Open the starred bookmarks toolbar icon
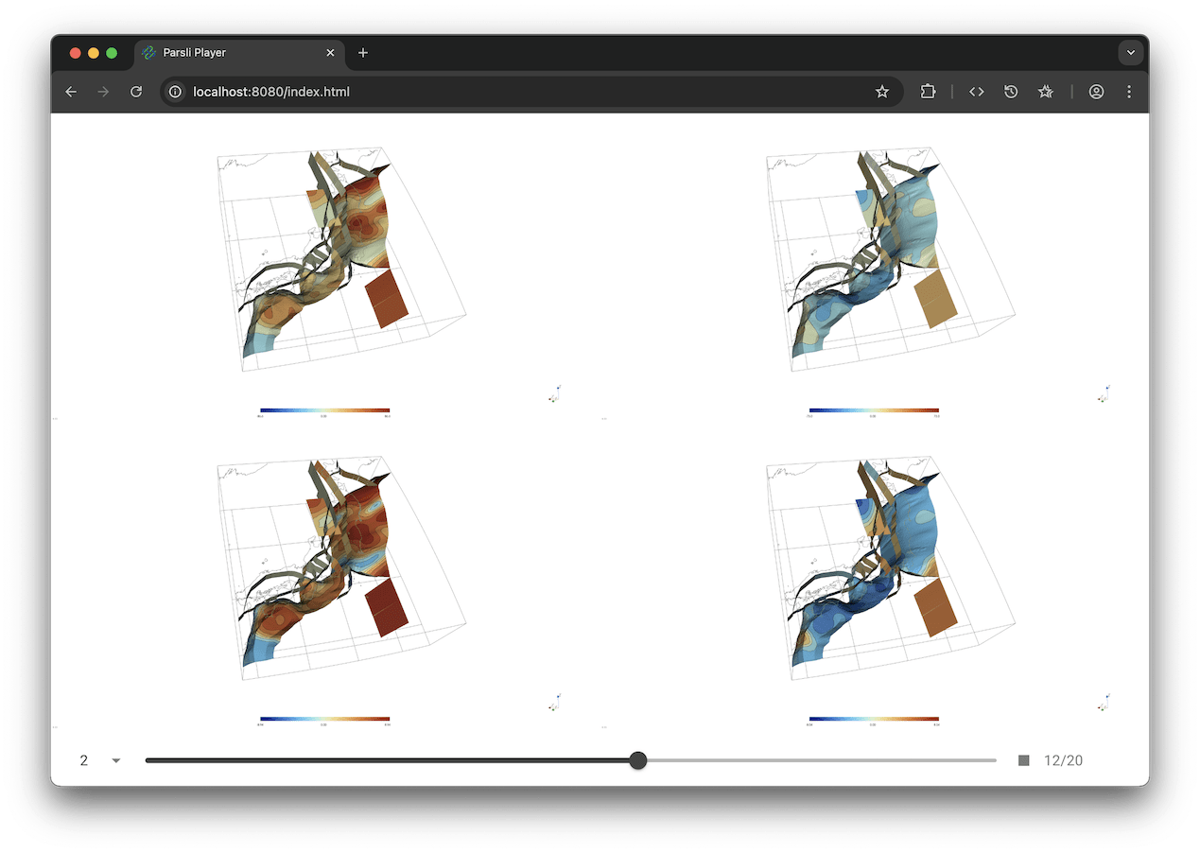This screenshot has width=1200, height=853. coord(1045,92)
